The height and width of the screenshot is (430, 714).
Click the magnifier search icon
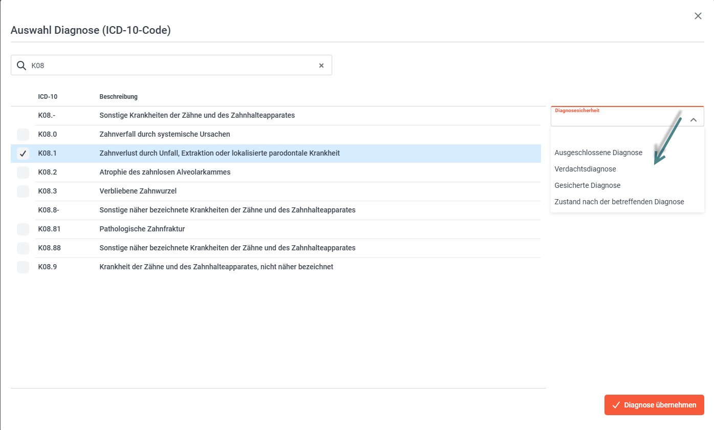(x=21, y=66)
